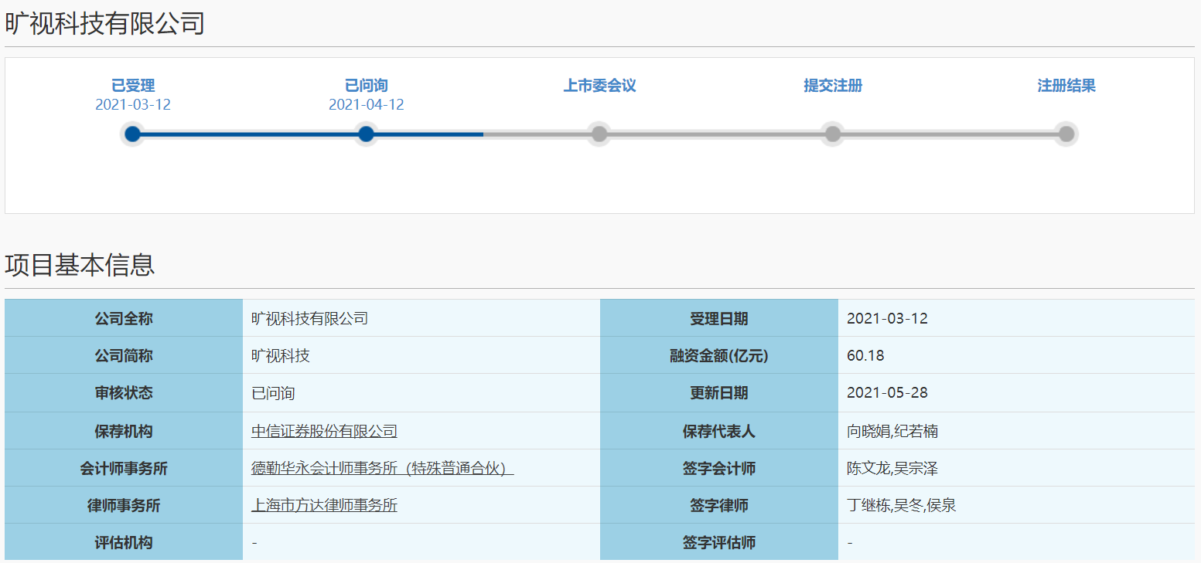Select the 已受理 stage label
The height and width of the screenshot is (563, 1201).
[133, 86]
